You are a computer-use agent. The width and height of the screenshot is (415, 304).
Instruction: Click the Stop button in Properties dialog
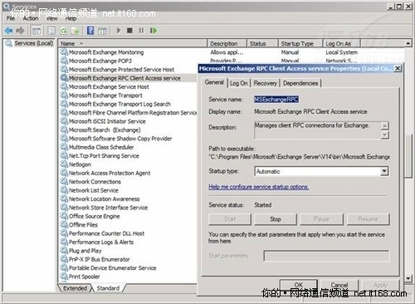tap(276, 219)
